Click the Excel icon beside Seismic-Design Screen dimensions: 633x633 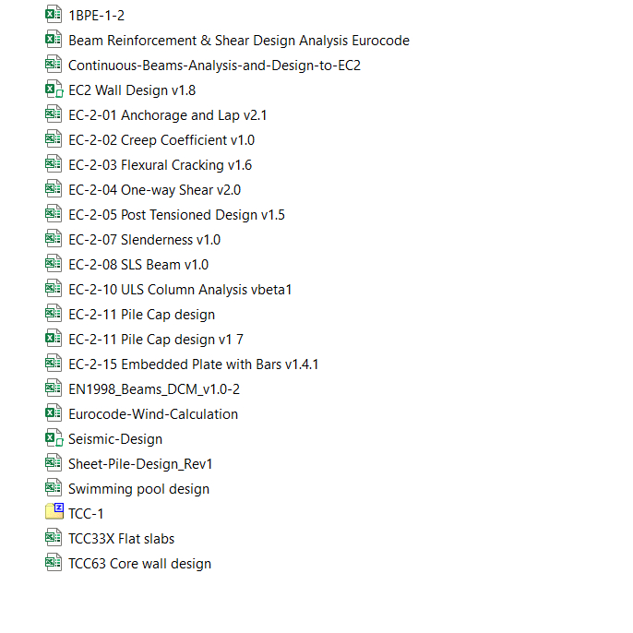tap(54, 438)
